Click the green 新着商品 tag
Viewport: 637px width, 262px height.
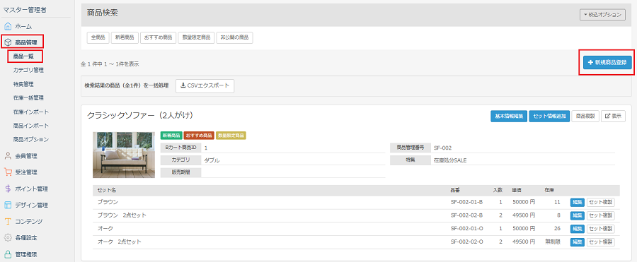(x=171, y=136)
